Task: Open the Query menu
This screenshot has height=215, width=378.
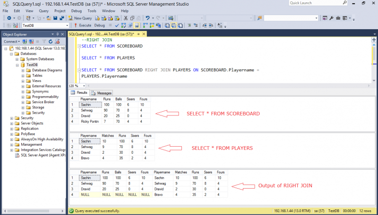Action: pyautogui.click(x=43, y=10)
